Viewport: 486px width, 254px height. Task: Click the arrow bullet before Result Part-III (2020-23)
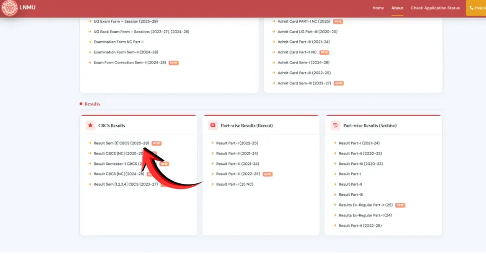pyautogui.click(x=335, y=163)
